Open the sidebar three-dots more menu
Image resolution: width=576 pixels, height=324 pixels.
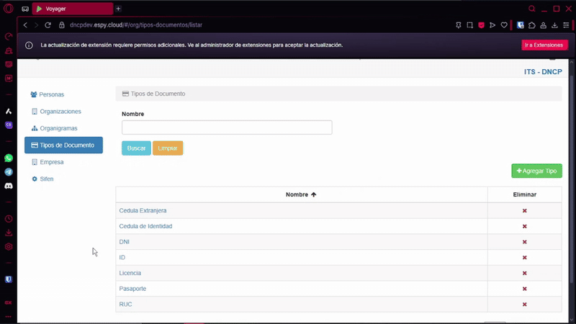[9, 317]
